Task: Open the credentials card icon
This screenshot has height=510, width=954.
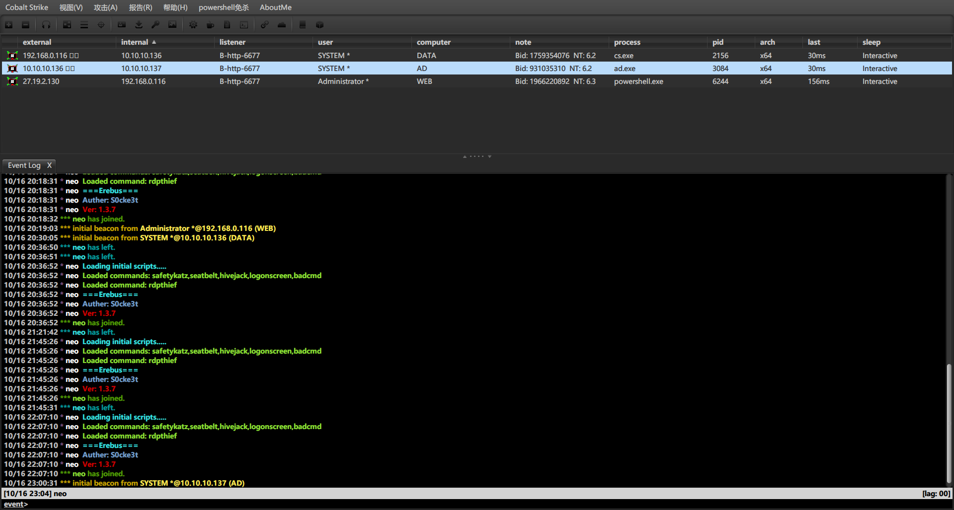Action: 122,25
